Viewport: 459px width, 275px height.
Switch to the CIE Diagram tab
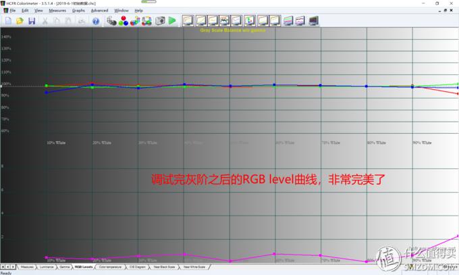(137, 267)
